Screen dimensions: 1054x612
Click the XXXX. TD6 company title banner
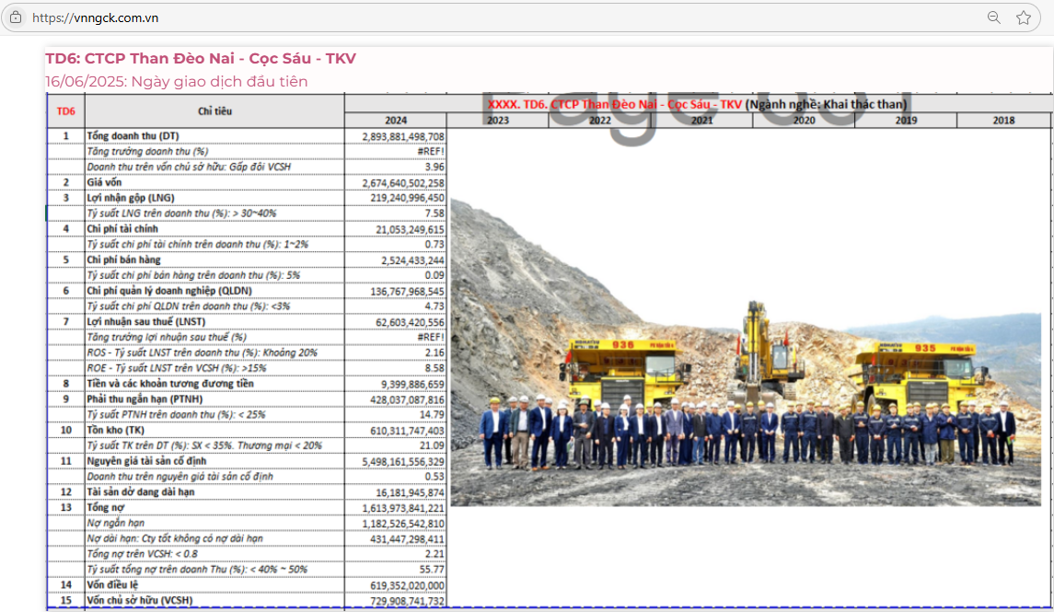697,104
